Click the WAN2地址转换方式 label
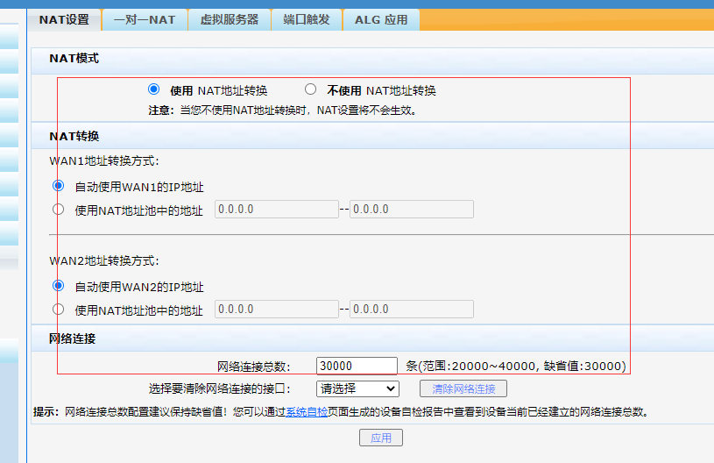Viewport: 714px width, 463px height. pos(104,260)
